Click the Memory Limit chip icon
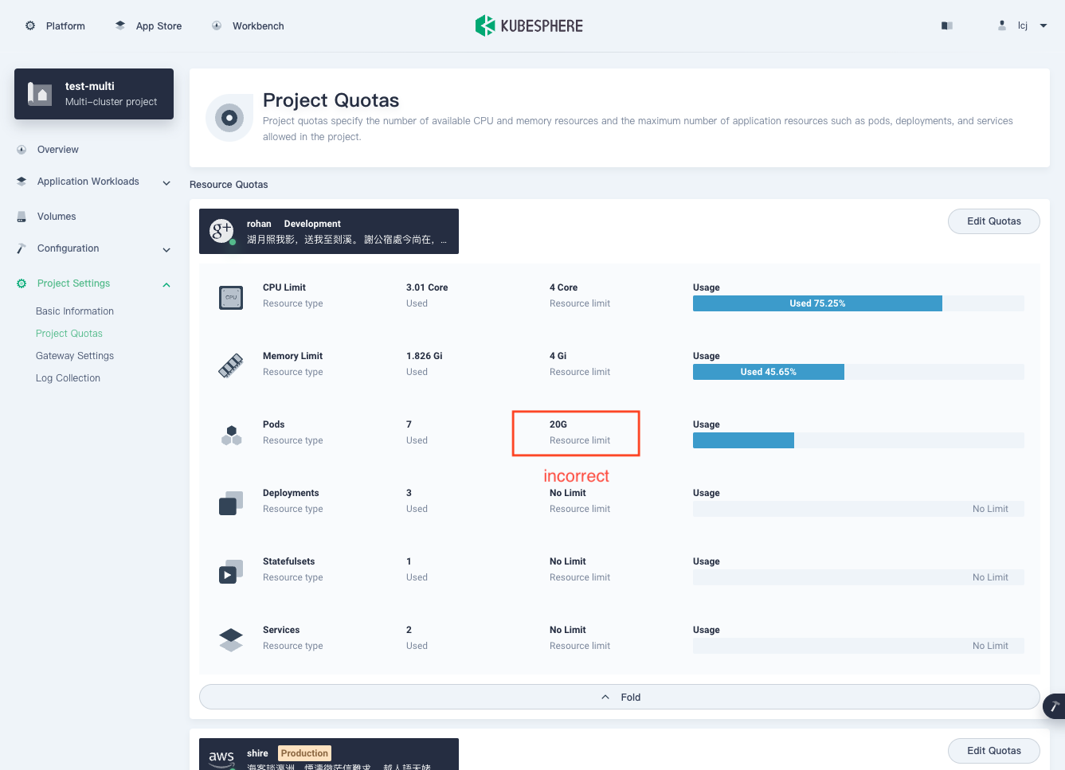1065x770 pixels. point(231,365)
